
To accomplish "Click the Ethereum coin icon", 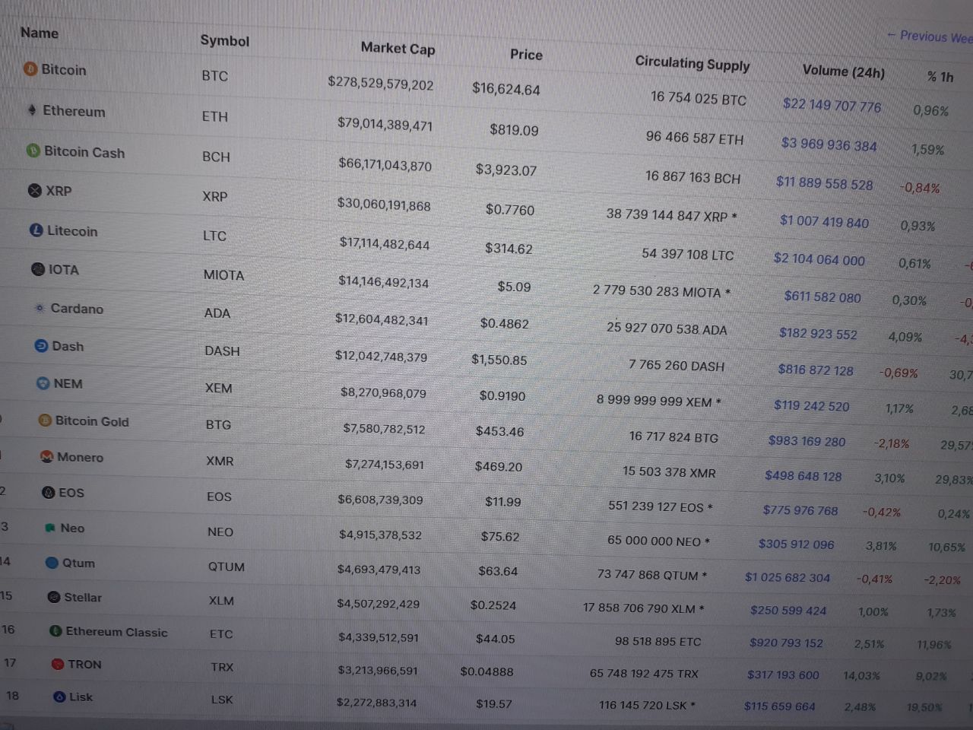I will [x=32, y=110].
